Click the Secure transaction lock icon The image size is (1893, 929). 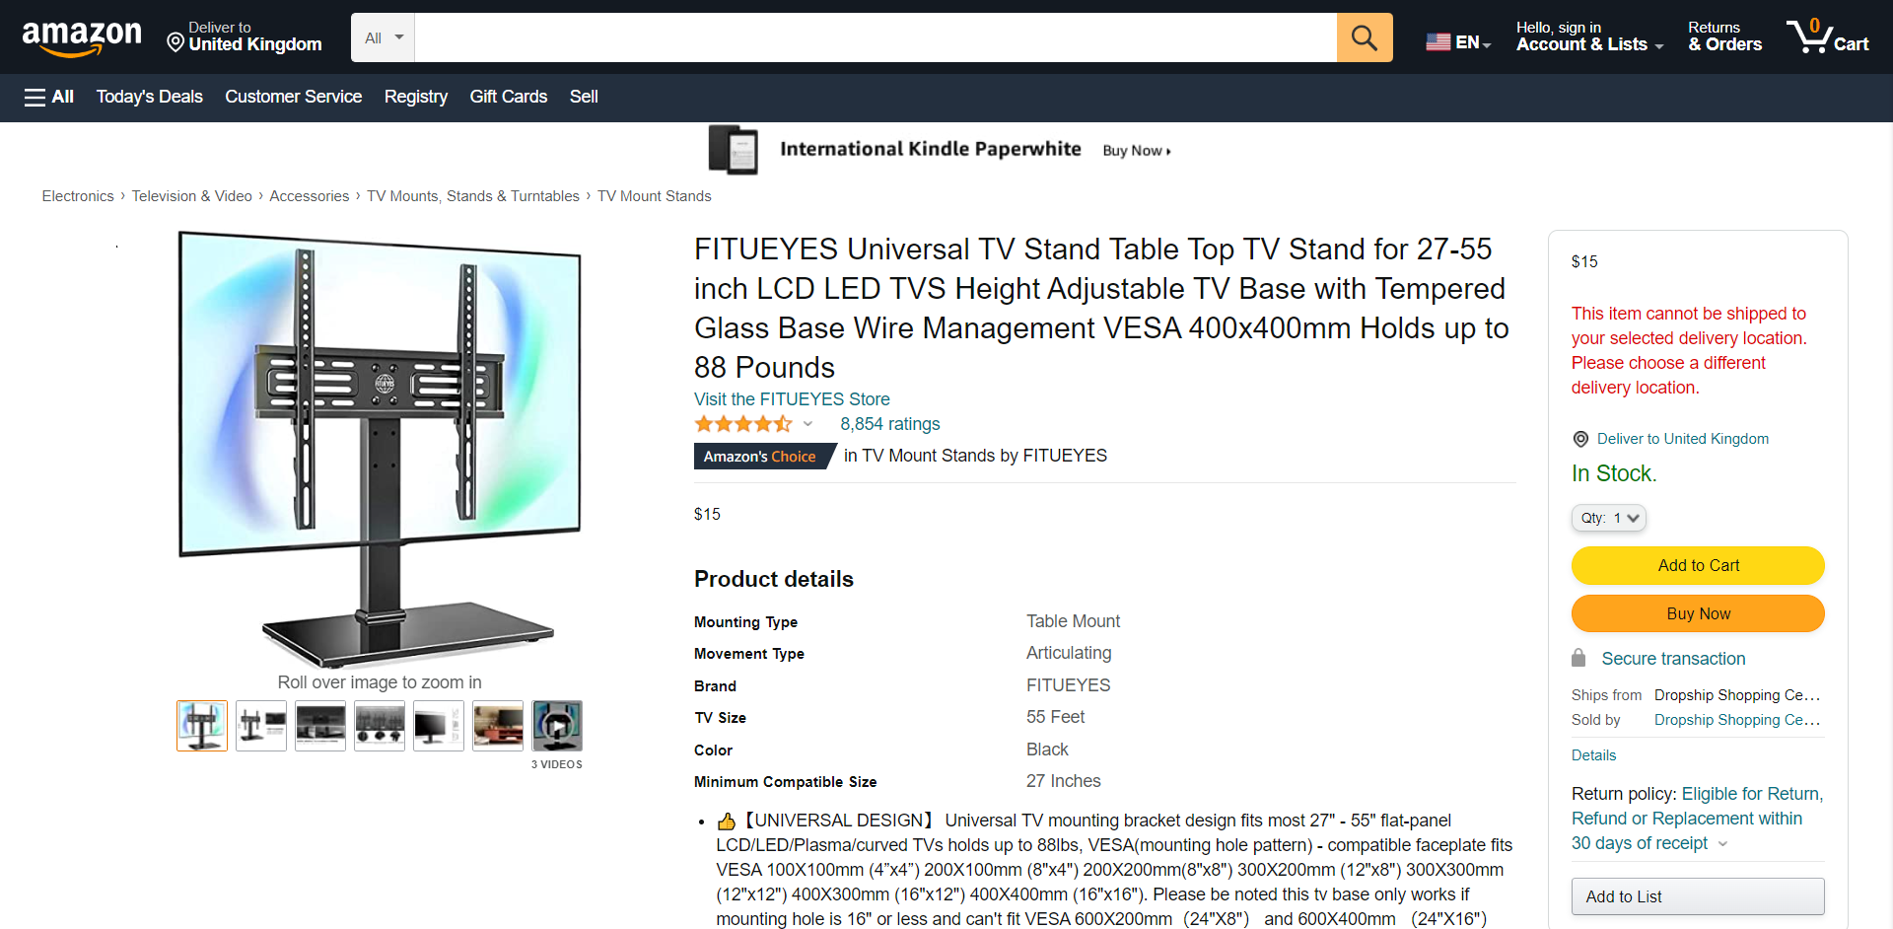click(1578, 658)
